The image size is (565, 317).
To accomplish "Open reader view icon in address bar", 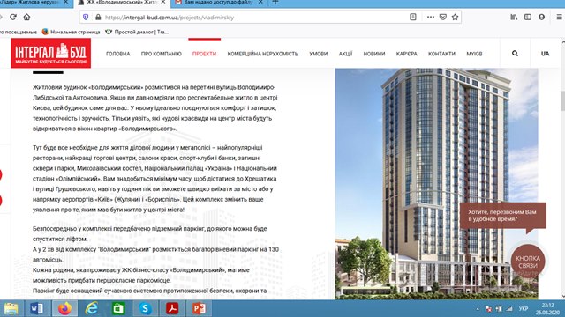I will point(413,17).
